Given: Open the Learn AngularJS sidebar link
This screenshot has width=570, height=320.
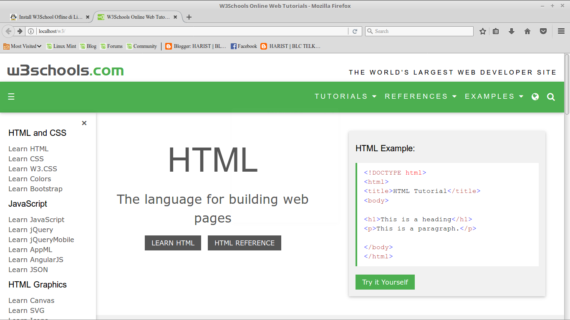Looking at the screenshot, I should pos(36,260).
